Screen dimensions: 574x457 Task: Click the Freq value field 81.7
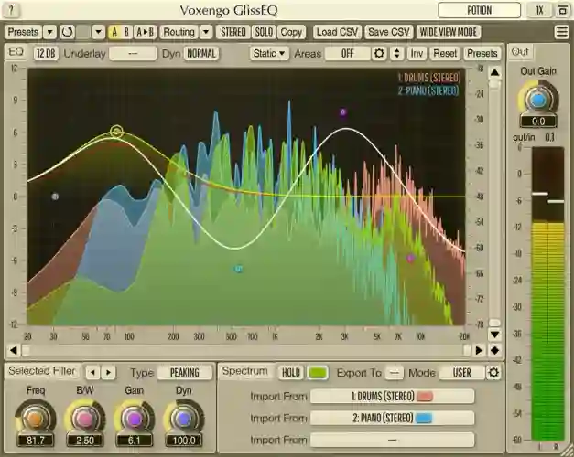tap(35, 441)
